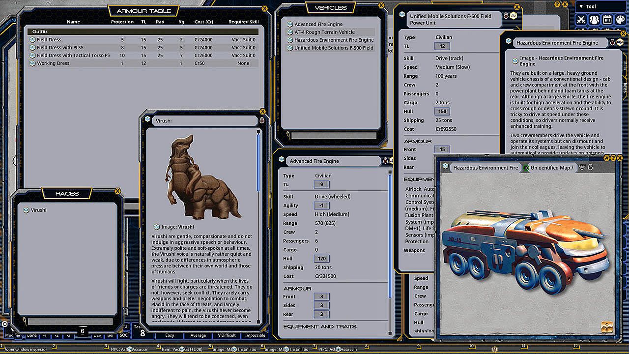Image resolution: width=629 pixels, height=354 pixels.
Task: Open link icon for Hazardous Environment Fire Engine in Vehicles list
Action: coord(290,40)
